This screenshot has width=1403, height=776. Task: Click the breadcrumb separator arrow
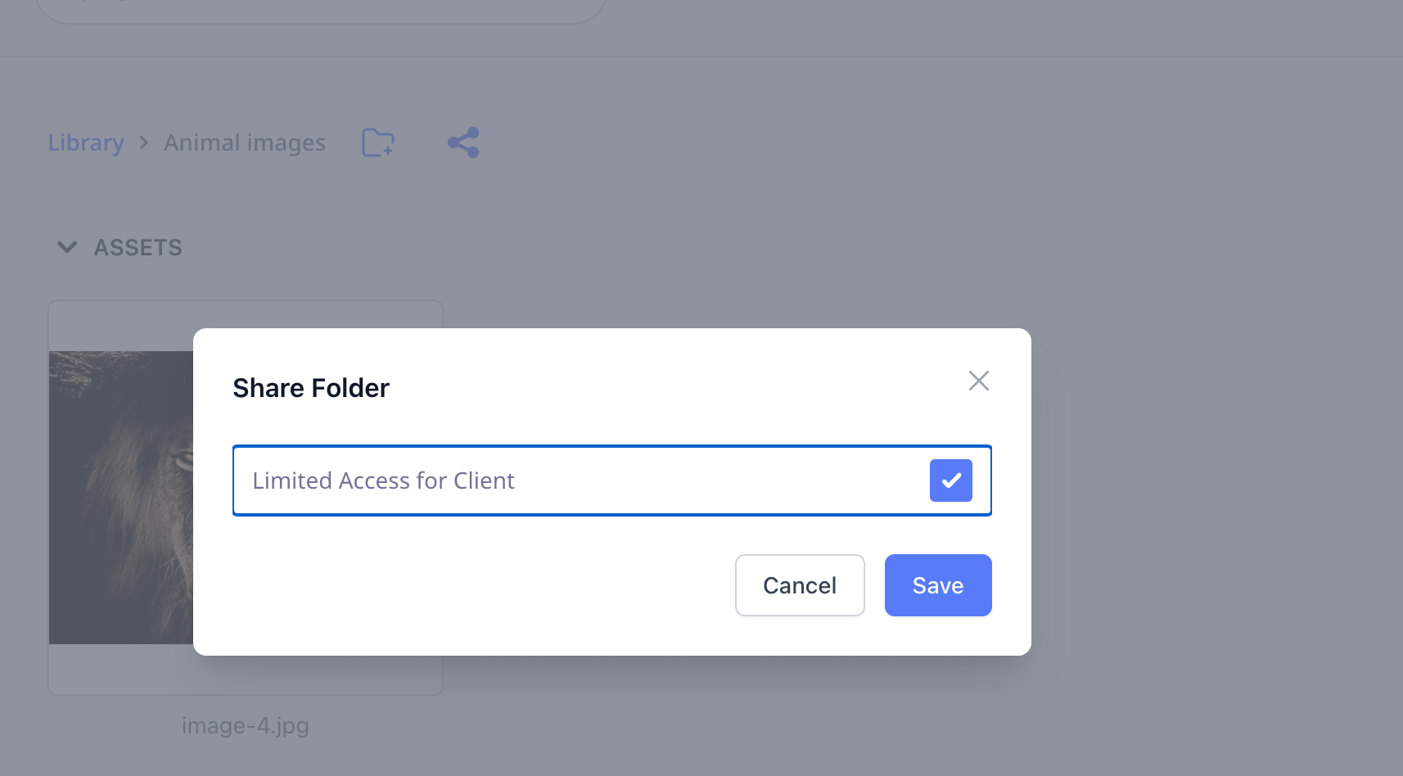[x=144, y=142]
